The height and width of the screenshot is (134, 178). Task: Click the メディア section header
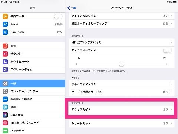(x=76, y=78)
